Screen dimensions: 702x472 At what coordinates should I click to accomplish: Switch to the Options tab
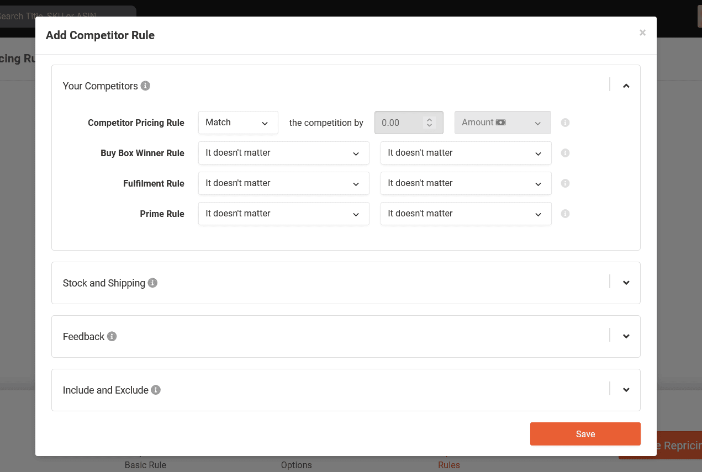[296, 465]
